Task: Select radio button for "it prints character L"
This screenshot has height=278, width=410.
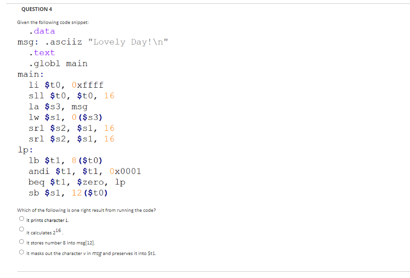Action: point(21,218)
